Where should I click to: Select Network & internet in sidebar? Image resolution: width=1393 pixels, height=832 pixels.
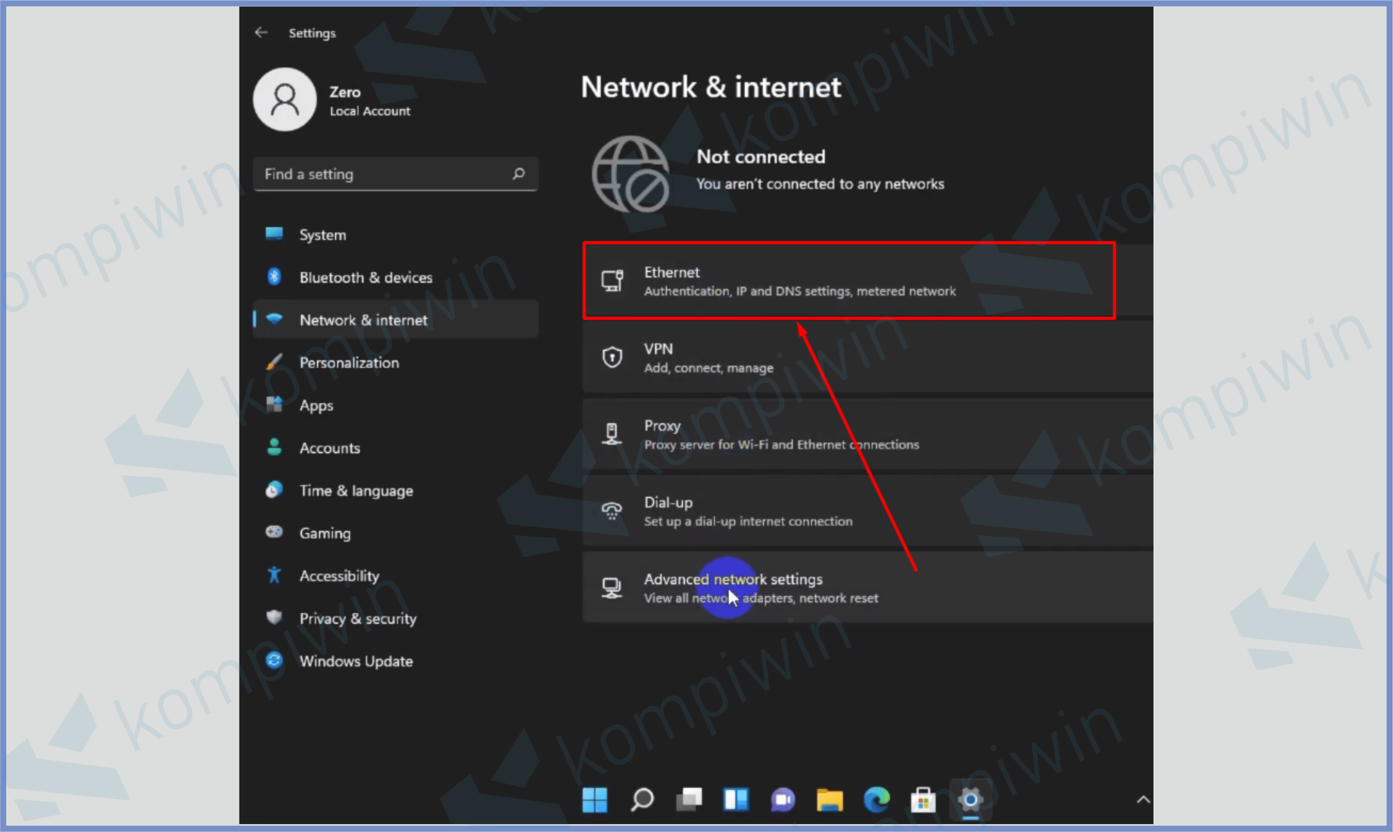point(363,320)
